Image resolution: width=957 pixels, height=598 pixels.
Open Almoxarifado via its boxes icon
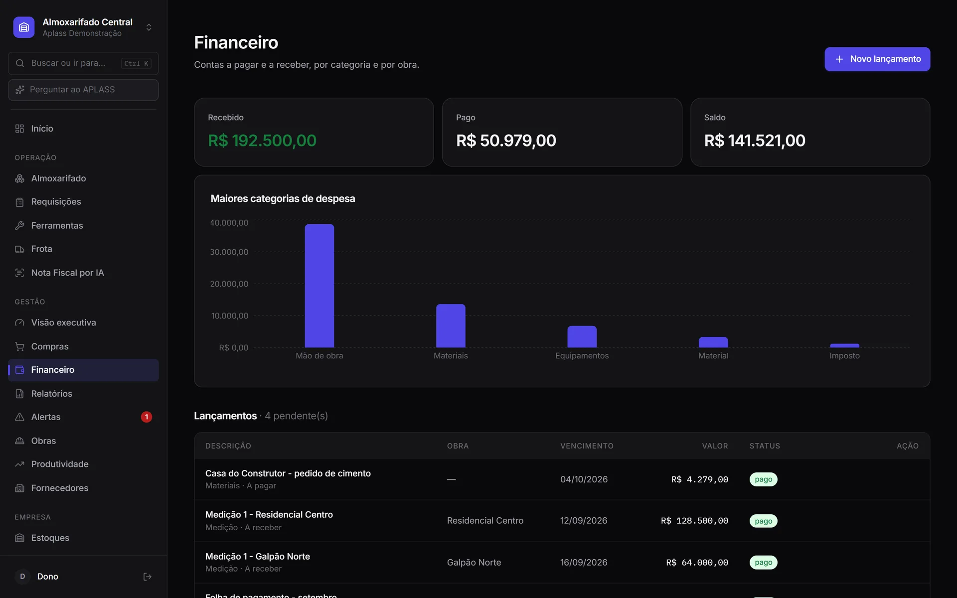pyautogui.click(x=19, y=178)
